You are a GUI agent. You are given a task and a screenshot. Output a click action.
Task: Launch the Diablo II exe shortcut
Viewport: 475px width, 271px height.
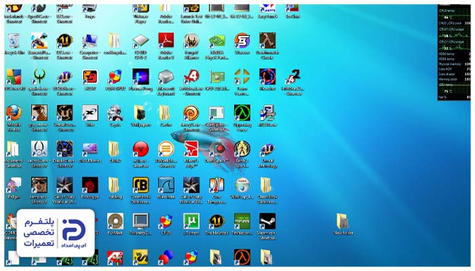coord(64,149)
